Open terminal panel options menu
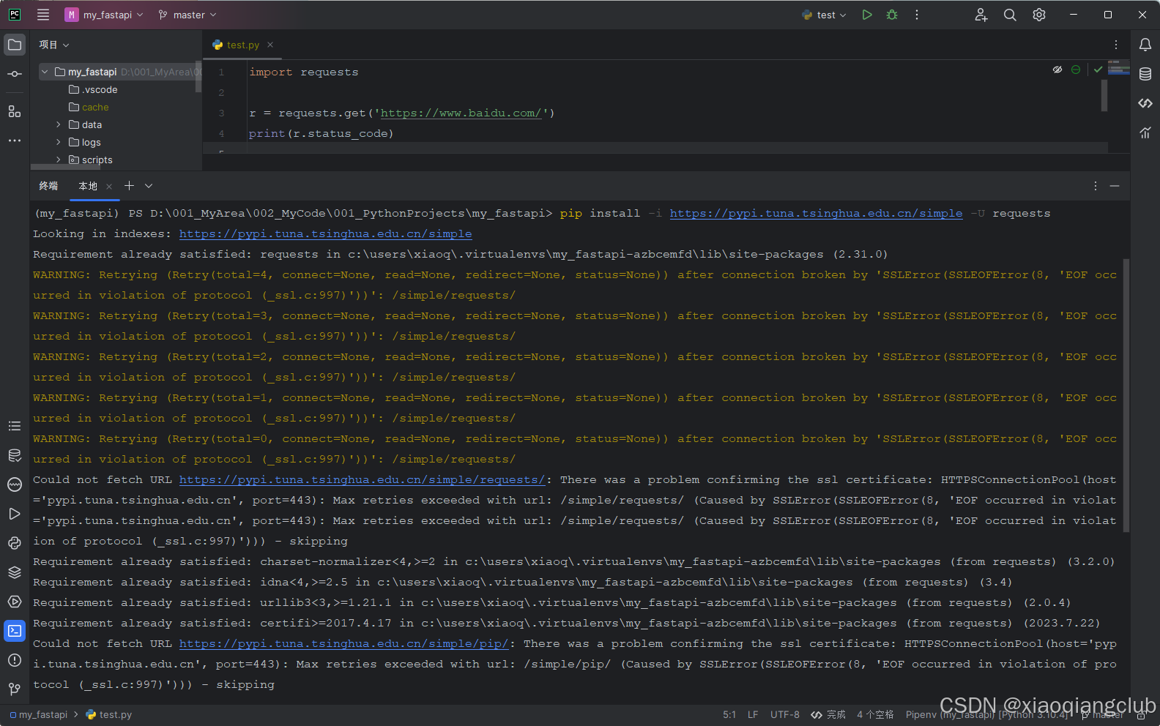The height and width of the screenshot is (726, 1160). (1096, 186)
